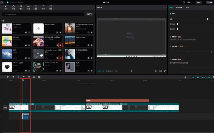Open the 全部 filter dropdown
This screenshot has width=214, height=133.
tap(89, 14)
